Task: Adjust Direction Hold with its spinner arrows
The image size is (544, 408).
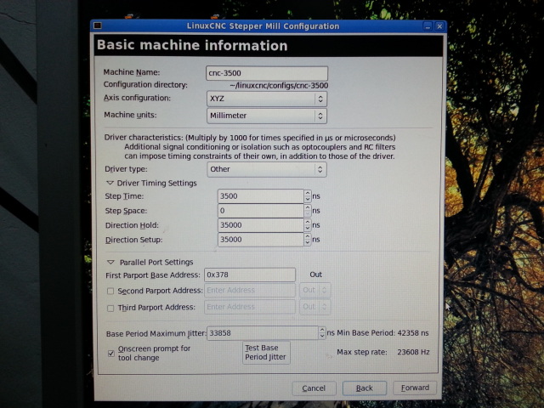Action: point(308,225)
